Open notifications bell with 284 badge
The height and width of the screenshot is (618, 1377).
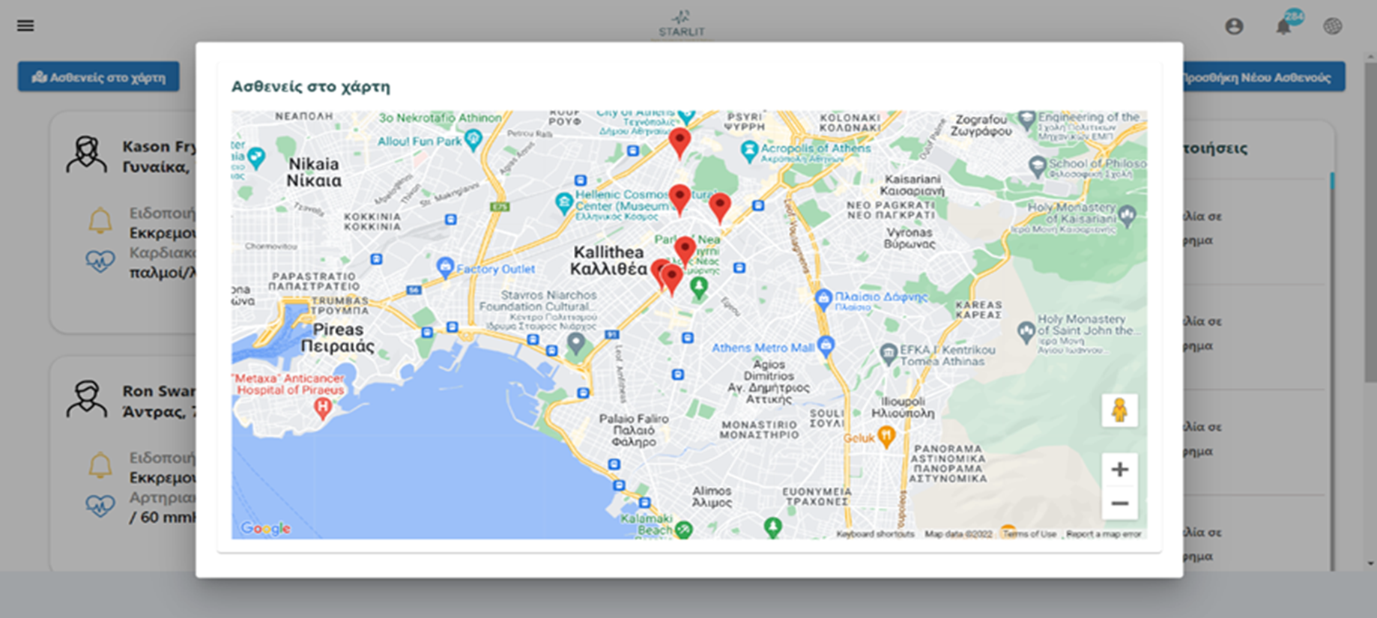(1284, 26)
